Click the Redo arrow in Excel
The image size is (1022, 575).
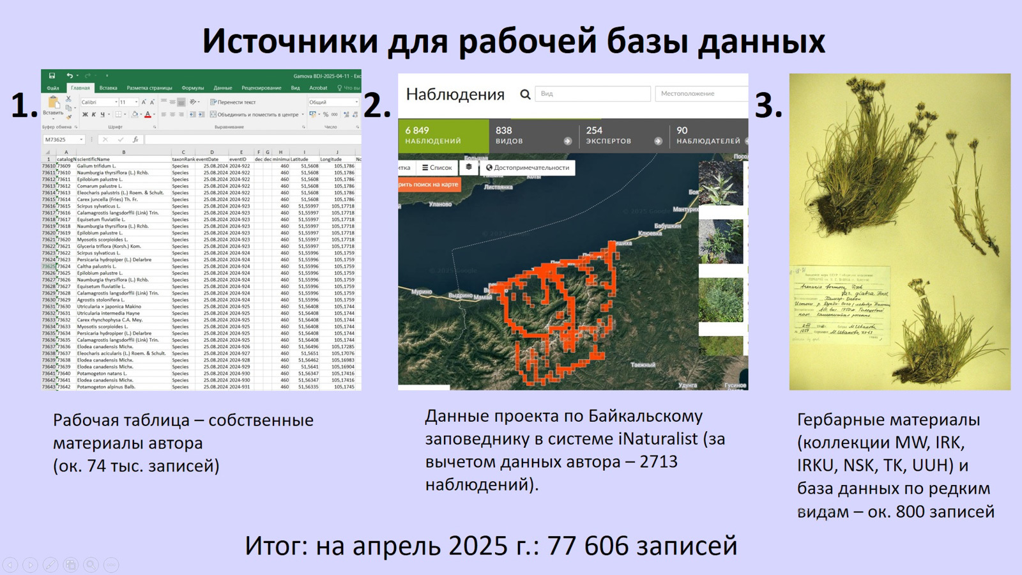click(x=88, y=76)
